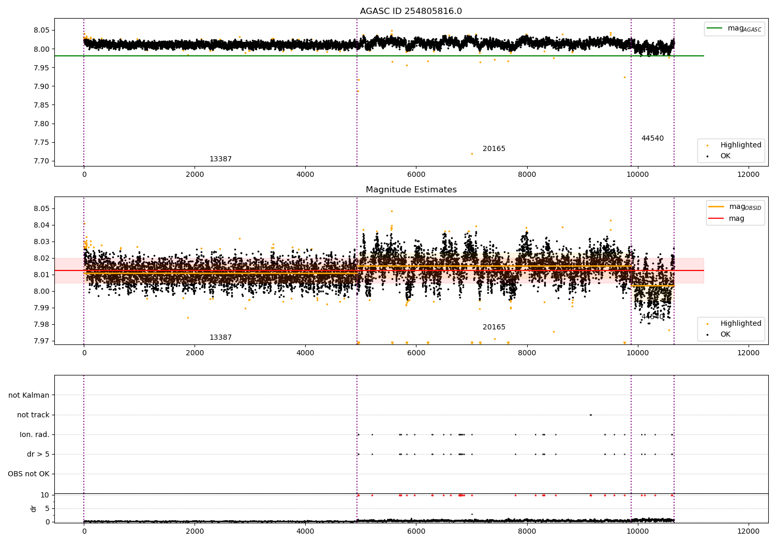Viewport: 776px width, 543px height.
Task: Click the 'Ion. rad.' axis label
Action: [x=35, y=434]
